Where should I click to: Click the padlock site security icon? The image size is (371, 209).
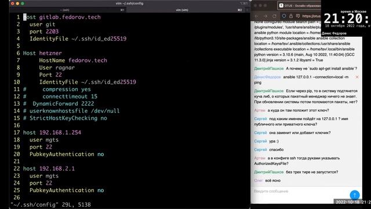(x=291, y=16)
